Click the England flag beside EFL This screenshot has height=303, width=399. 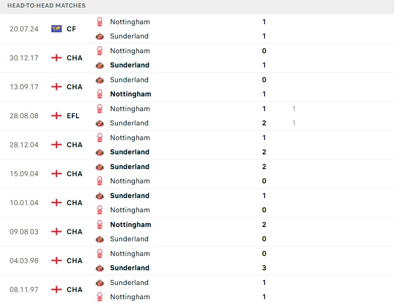pos(56,116)
